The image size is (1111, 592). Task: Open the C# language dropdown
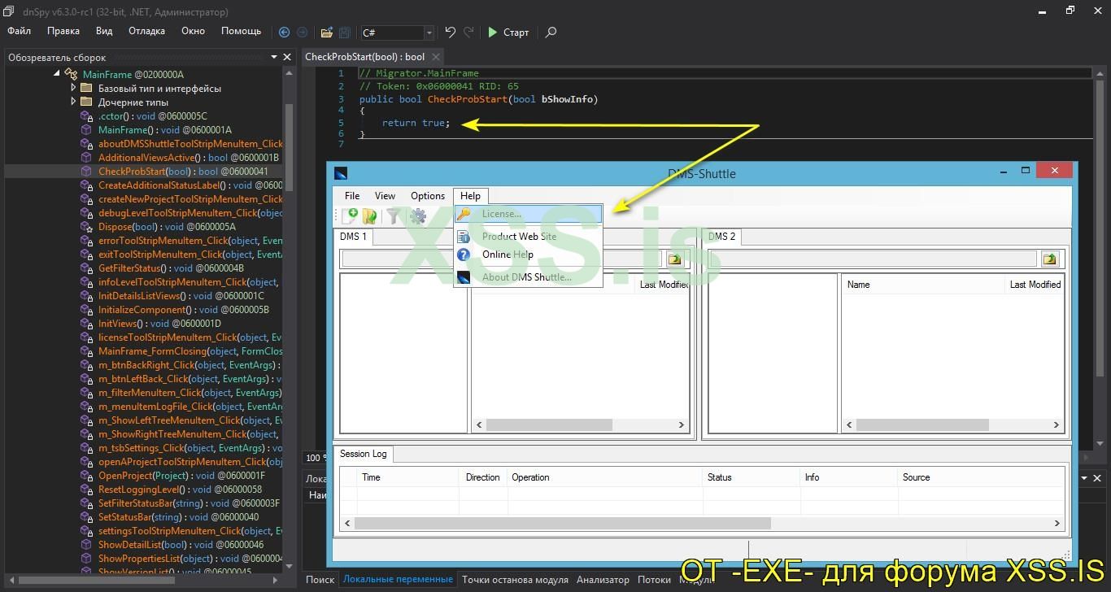click(x=429, y=33)
